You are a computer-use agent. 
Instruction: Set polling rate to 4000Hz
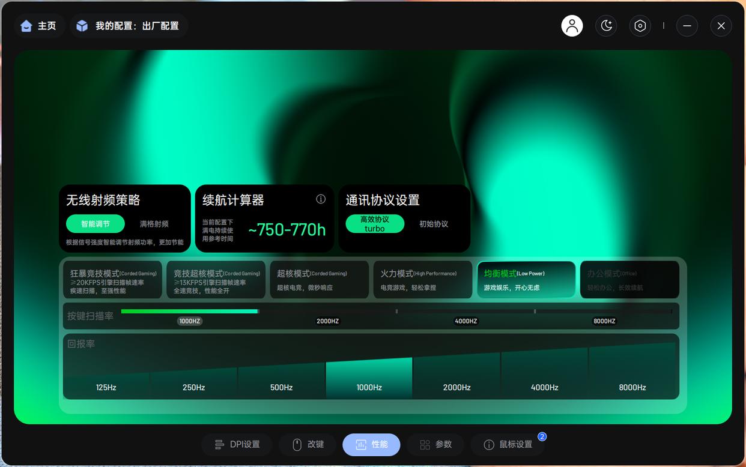(x=545, y=373)
